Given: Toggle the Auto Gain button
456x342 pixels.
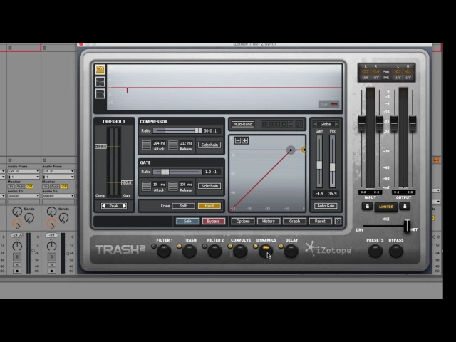Looking at the screenshot, I should [x=326, y=206].
